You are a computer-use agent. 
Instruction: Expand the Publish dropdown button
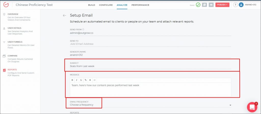coord(222,5)
